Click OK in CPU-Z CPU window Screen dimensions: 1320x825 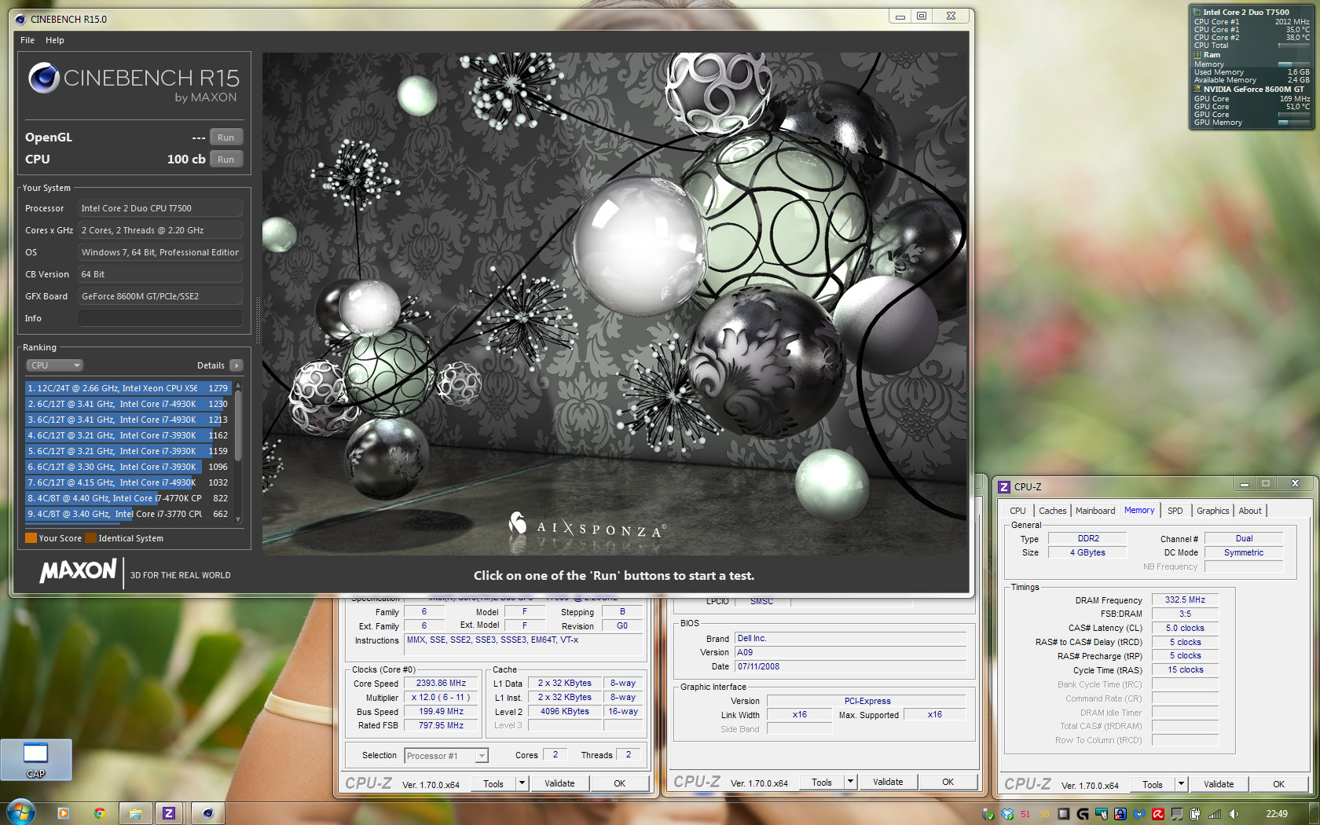tap(619, 783)
